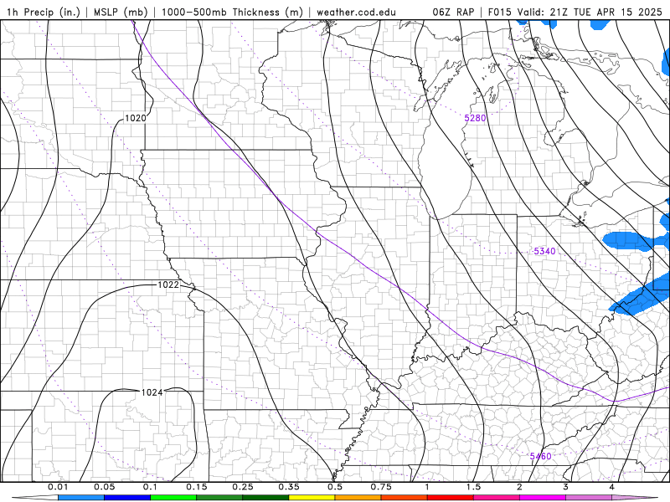670x502 pixels.
Task: Click the 3 legend value
Action: [x=566, y=487]
